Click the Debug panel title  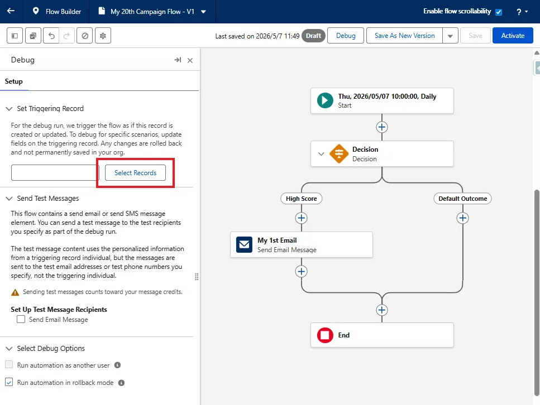(x=23, y=60)
